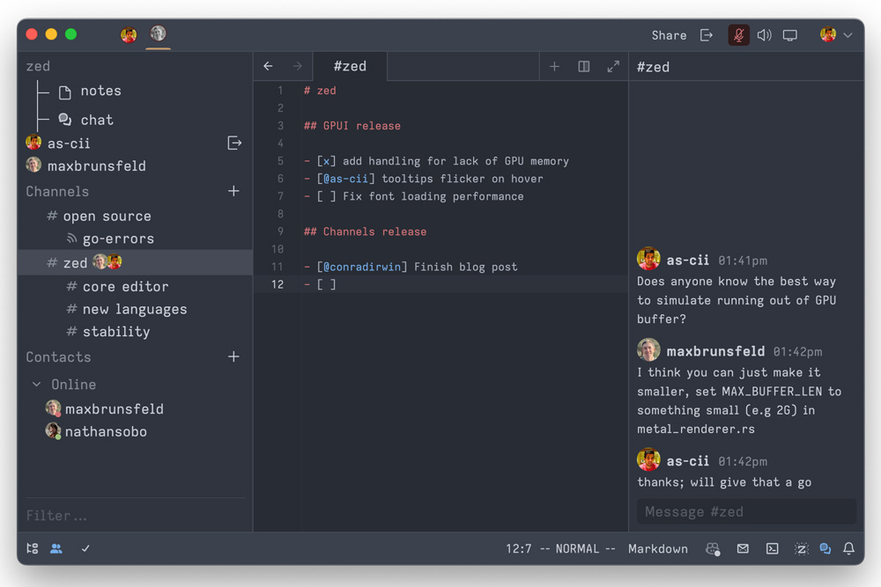Click the Message #zed input field
Screen dimensions: 881x587
[746, 512]
